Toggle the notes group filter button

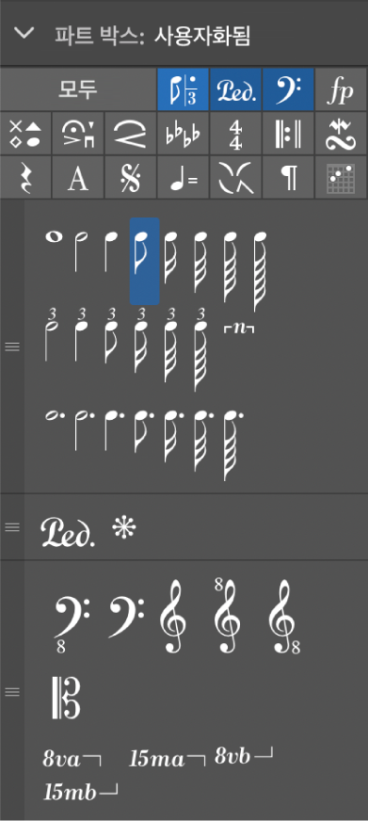click(x=184, y=89)
